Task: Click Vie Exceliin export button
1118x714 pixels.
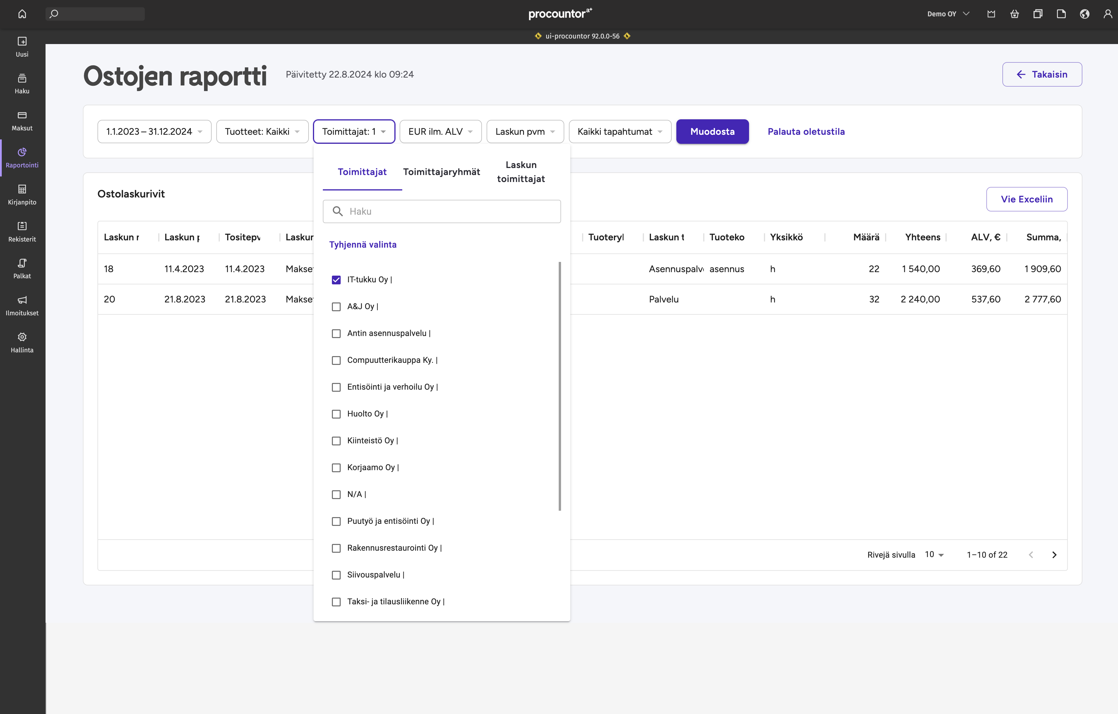Action: (x=1027, y=199)
